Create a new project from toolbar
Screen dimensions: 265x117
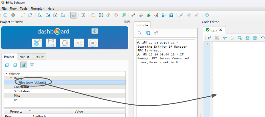click(x=23, y=15)
